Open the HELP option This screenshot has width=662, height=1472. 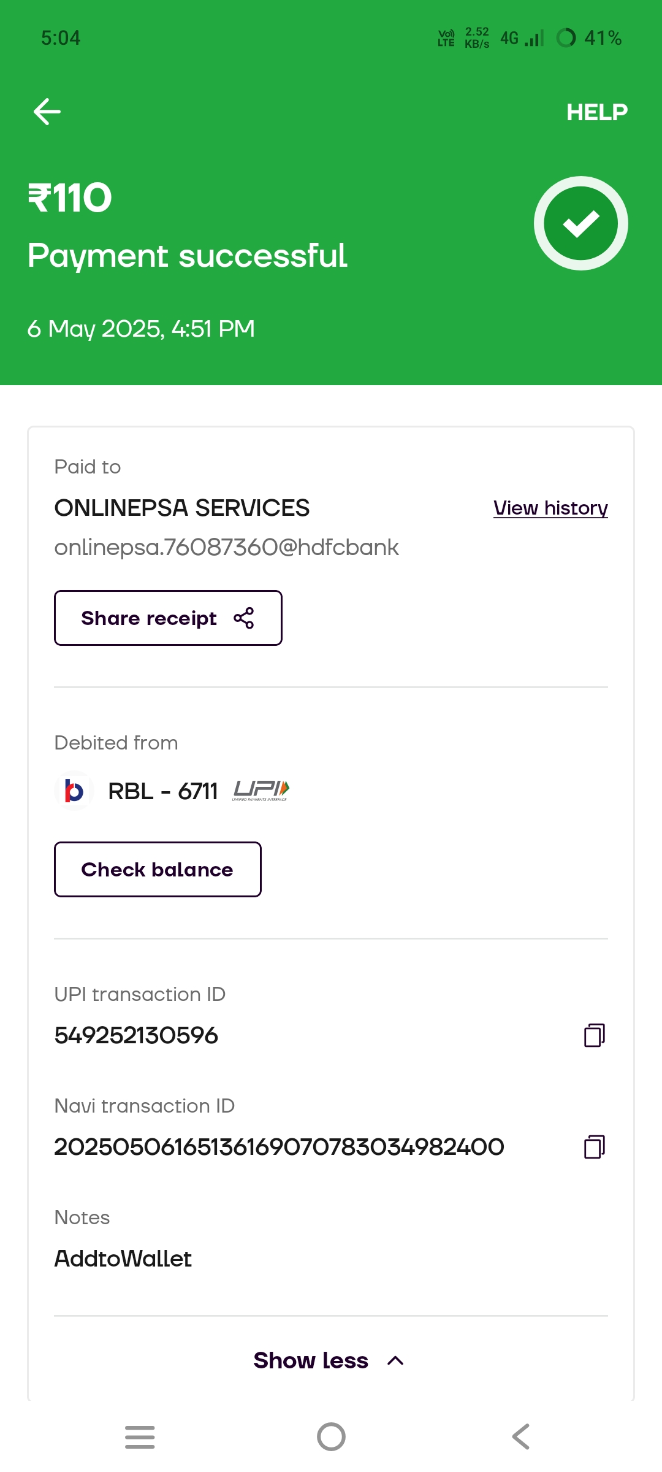(596, 112)
